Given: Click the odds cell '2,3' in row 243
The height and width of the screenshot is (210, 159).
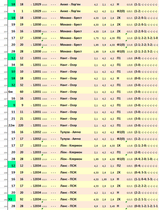Looking at the screenshot, I should (x=104, y=206).
